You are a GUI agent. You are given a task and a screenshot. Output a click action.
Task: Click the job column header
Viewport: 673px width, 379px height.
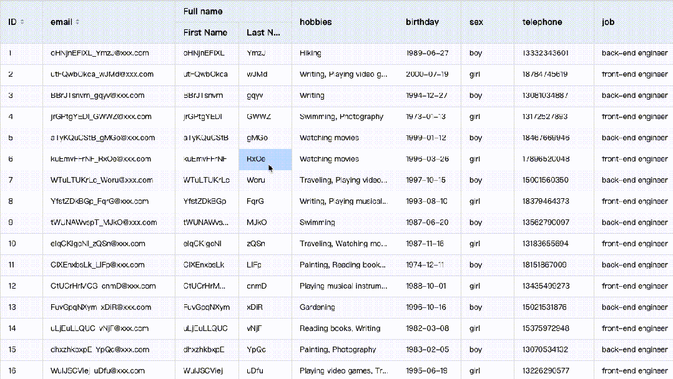[608, 22]
